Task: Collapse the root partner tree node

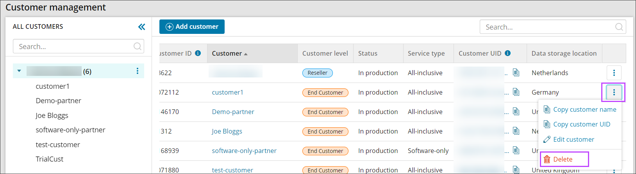Action: click(19, 71)
